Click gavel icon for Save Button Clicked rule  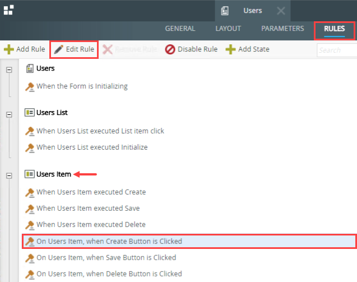tap(30, 258)
